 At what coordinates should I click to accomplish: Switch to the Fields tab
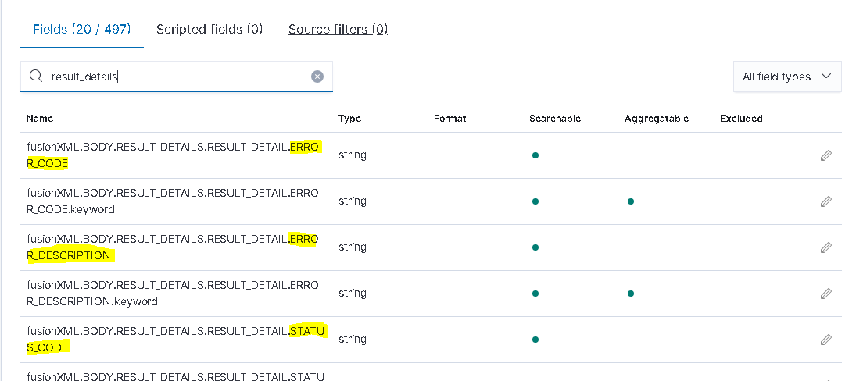pyautogui.click(x=81, y=30)
